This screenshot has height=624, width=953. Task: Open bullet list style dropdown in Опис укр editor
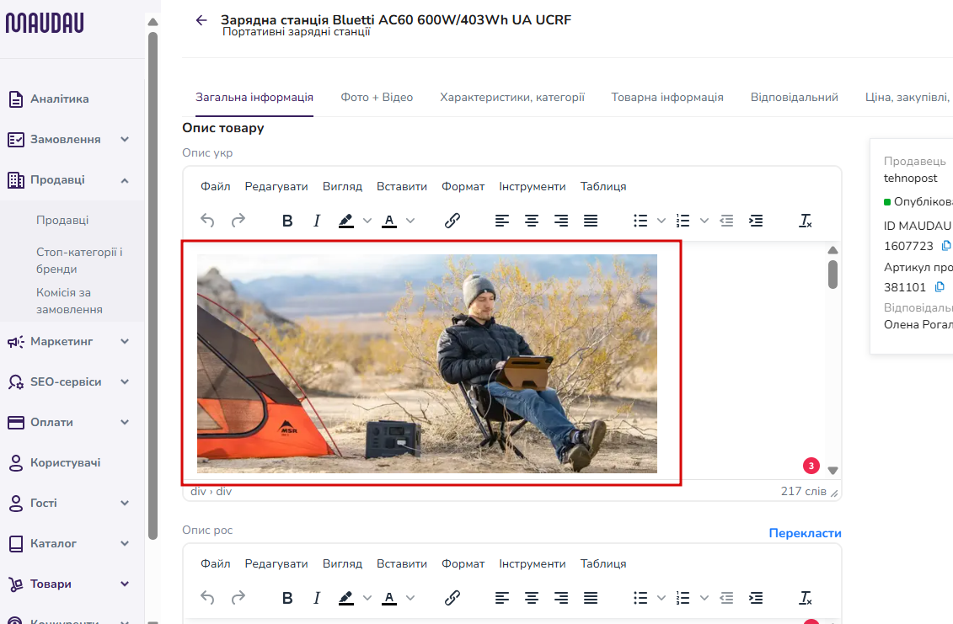pos(661,221)
